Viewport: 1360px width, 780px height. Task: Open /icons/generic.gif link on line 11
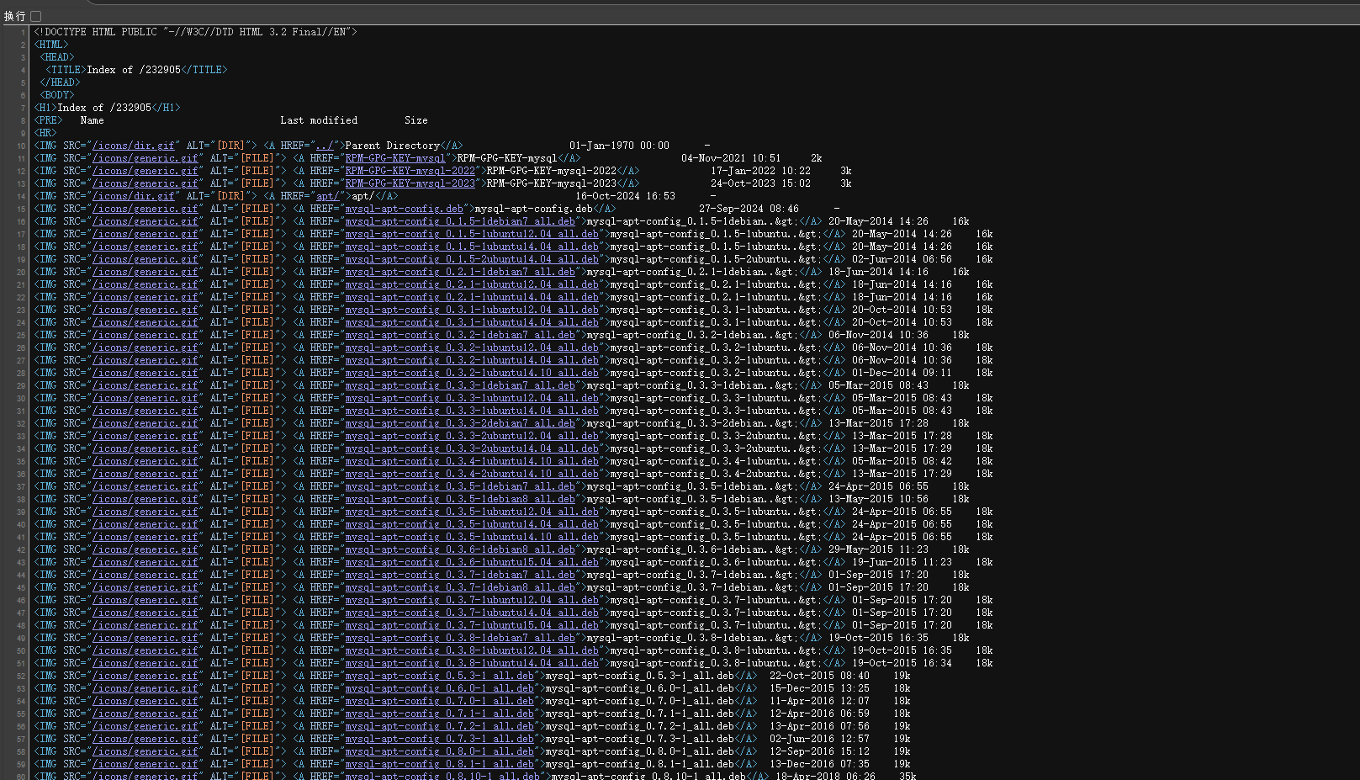tap(146, 158)
